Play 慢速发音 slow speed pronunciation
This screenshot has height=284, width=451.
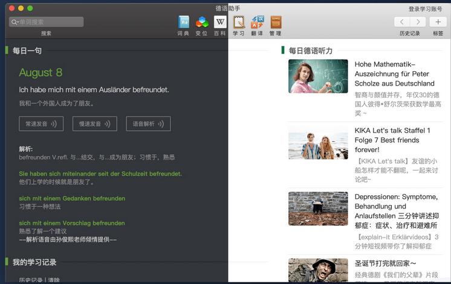click(x=94, y=124)
